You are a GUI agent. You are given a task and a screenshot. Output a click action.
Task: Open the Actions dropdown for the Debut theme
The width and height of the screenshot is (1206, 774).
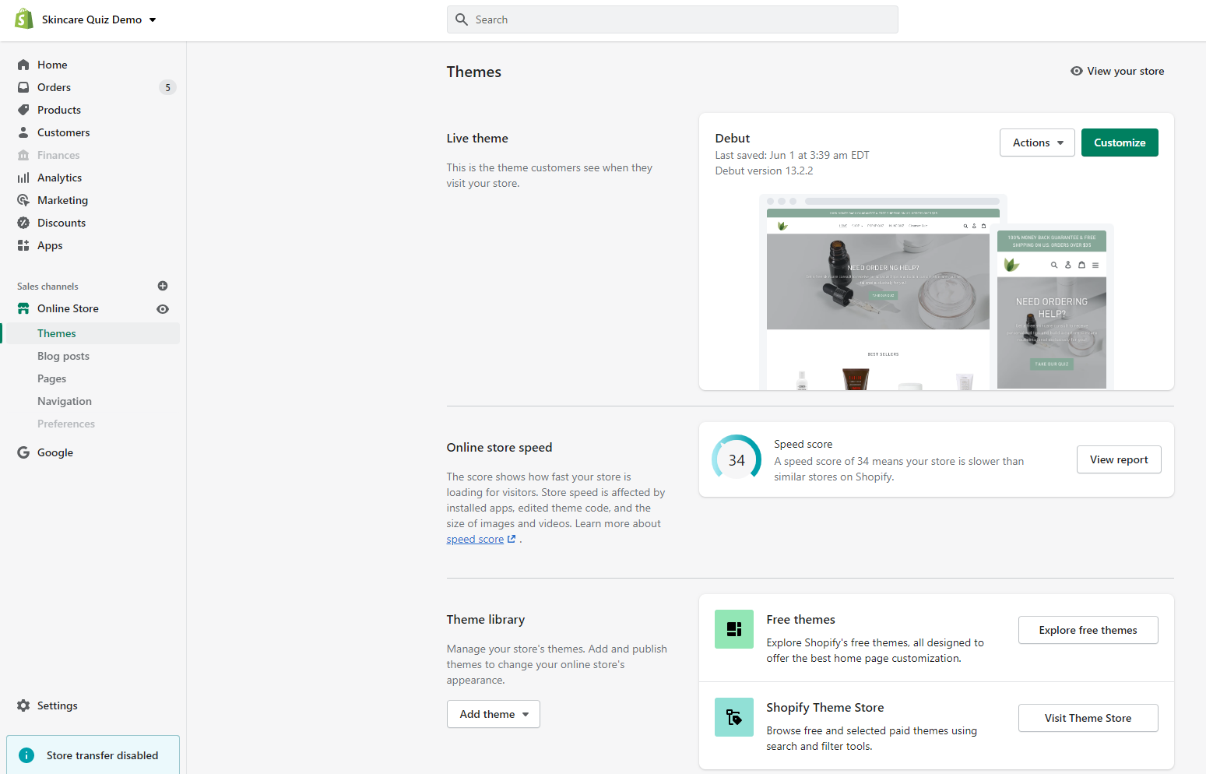pos(1037,142)
